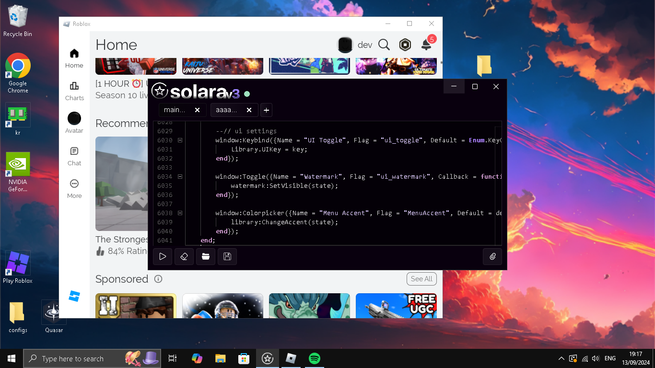Click the blue Roblox Studio icon in sidebar
Screen dimensions: 655x368
74,296
